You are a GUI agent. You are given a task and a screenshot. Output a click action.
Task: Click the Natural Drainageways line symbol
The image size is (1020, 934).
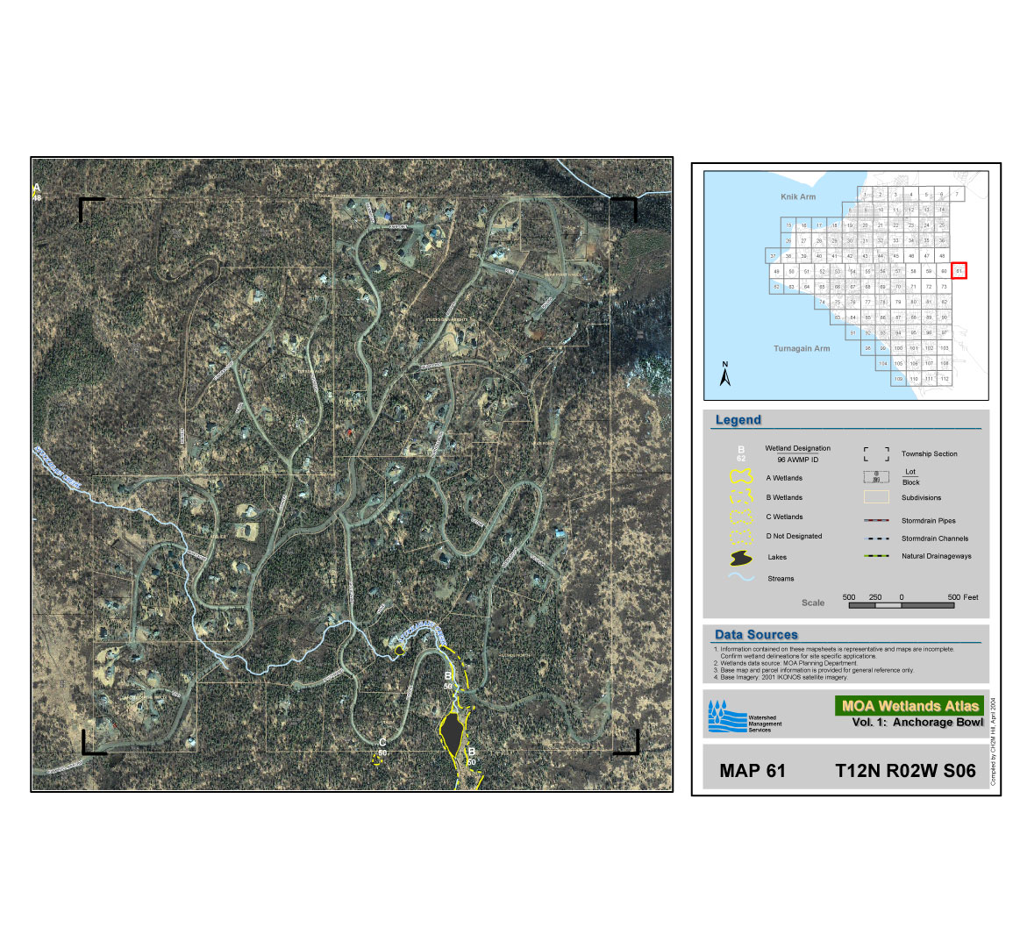pyautogui.click(x=875, y=556)
